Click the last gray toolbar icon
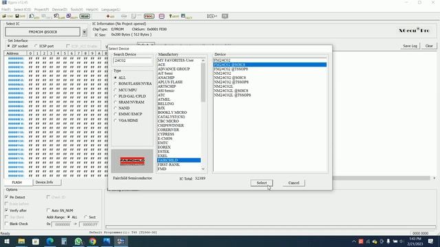Image resolution: width=440 pixels, height=247 pixels. [225, 16]
